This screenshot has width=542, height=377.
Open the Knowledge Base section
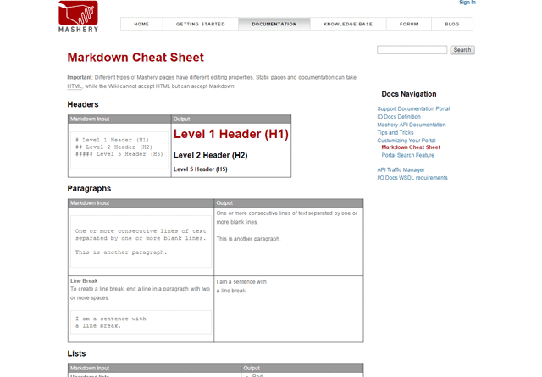(347, 25)
